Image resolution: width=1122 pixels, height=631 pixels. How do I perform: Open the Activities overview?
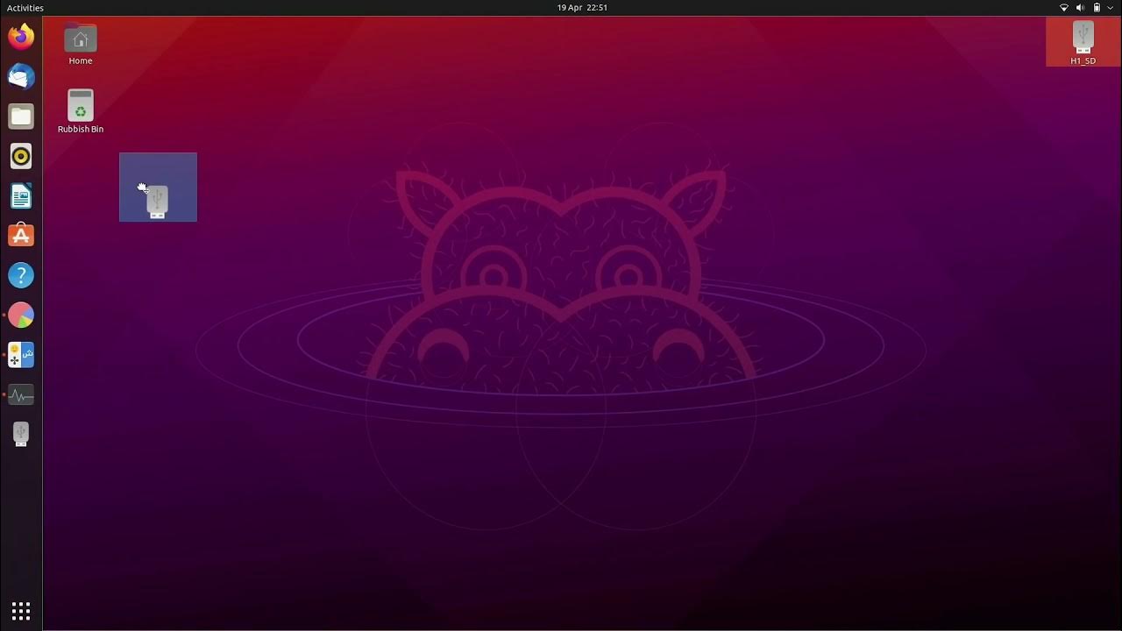click(25, 8)
